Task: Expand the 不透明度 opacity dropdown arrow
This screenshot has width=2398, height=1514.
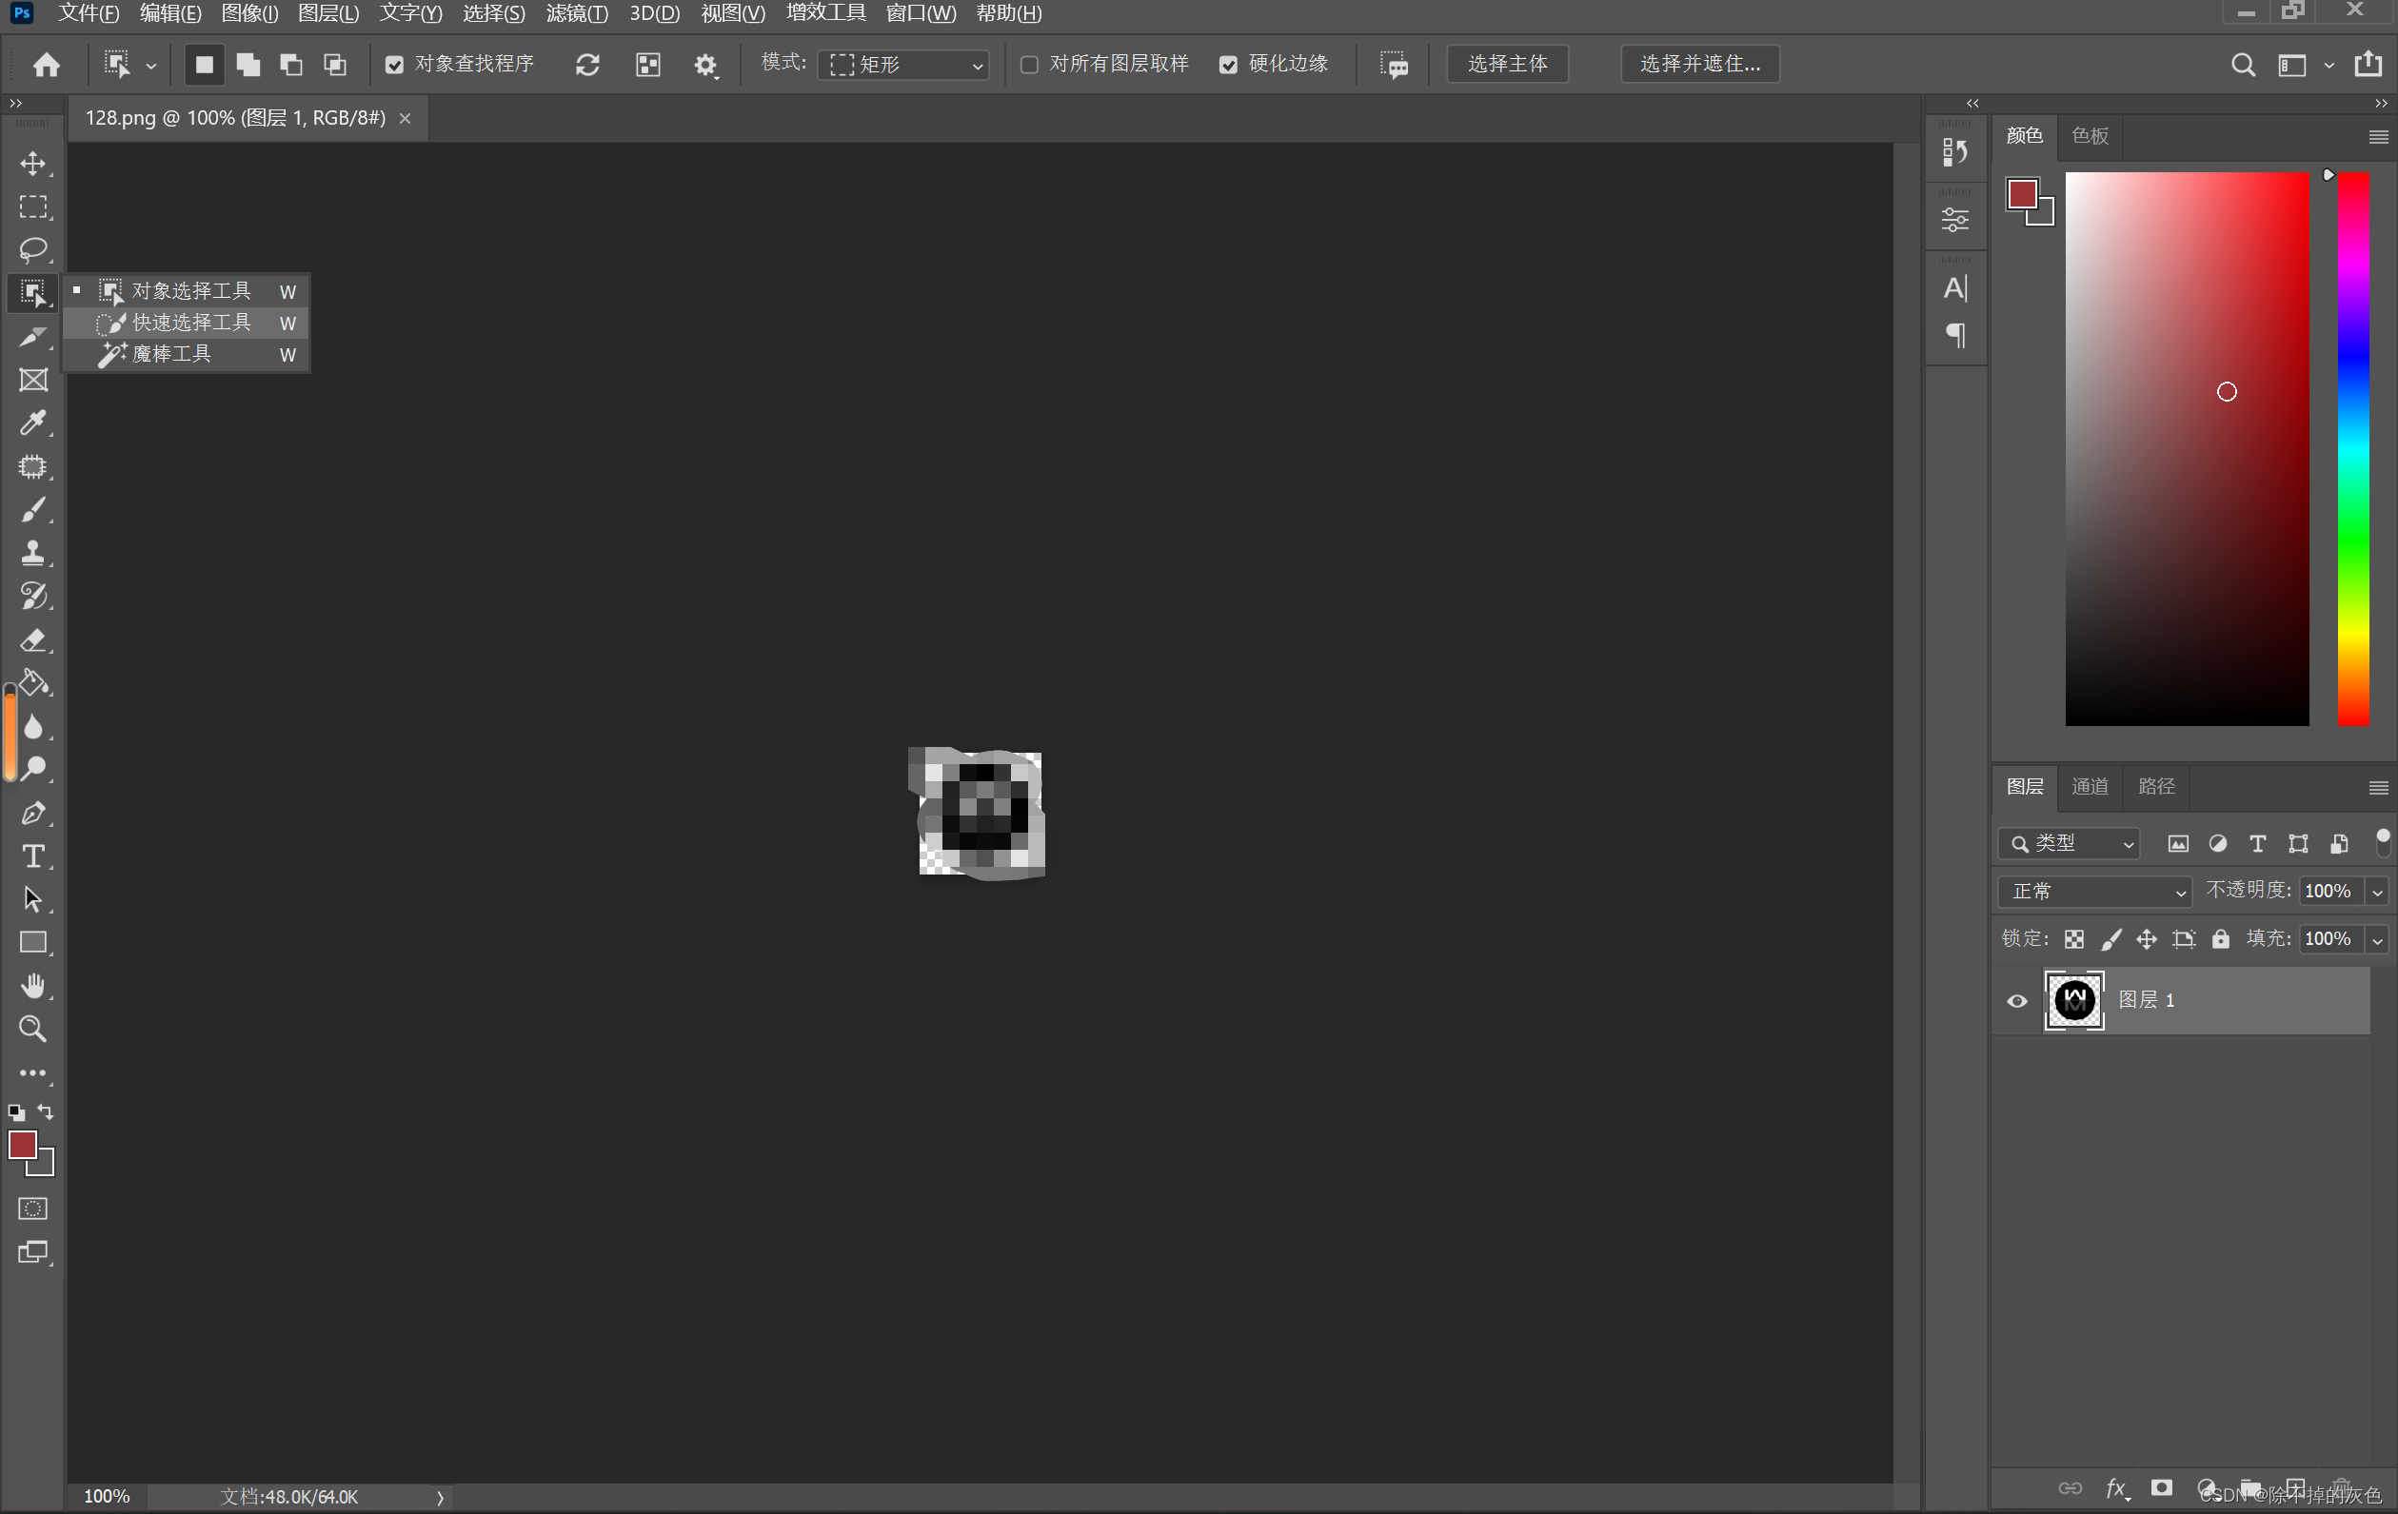Action: pos(2377,892)
